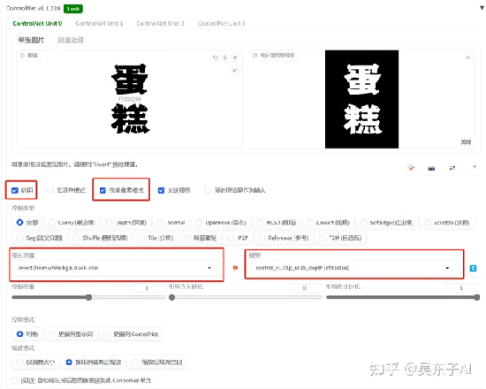This screenshot has width=486, height=389.
Task: Open the invert preprocessor dropdown
Action: pyautogui.click(x=115, y=268)
